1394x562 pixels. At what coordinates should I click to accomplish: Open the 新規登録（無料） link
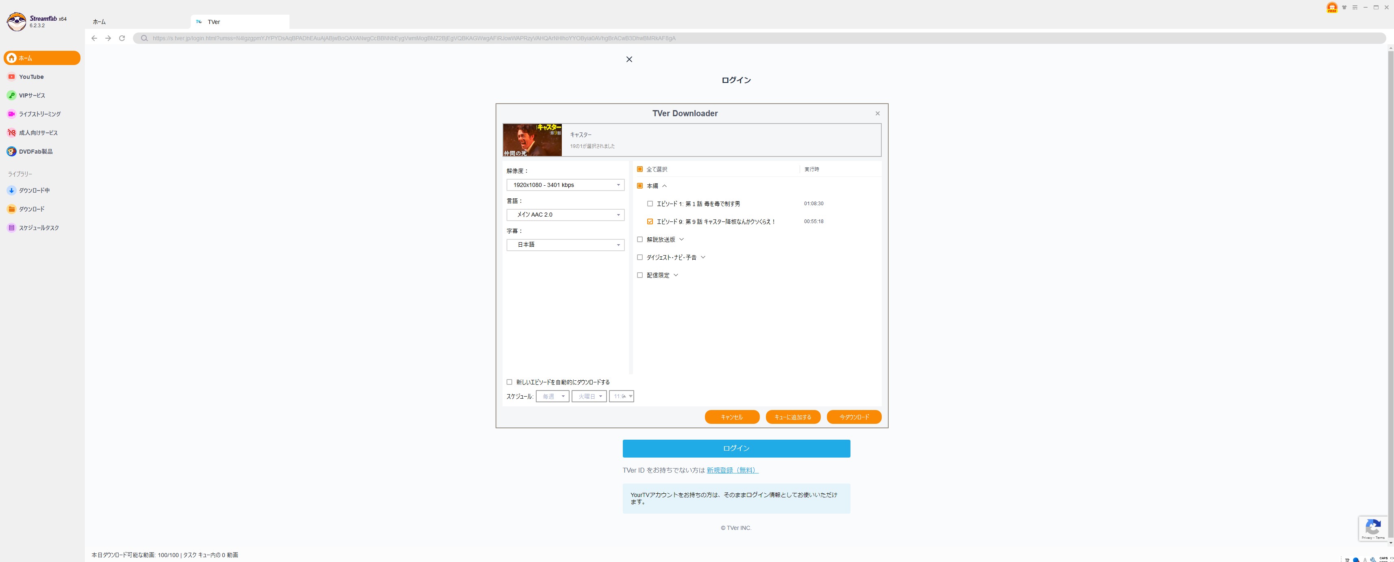pyautogui.click(x=732, y=470)
